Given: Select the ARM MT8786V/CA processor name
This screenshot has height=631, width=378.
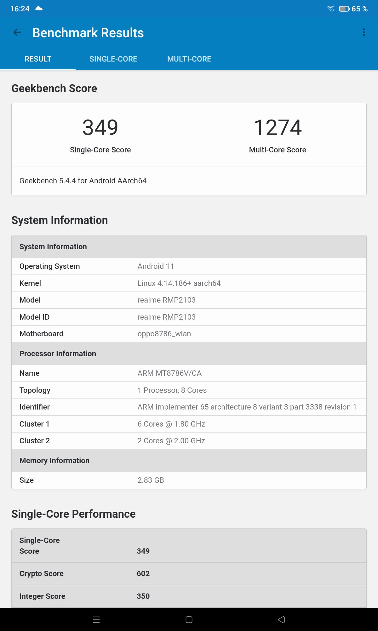Looking at the screenshot, I should point(169,373).
